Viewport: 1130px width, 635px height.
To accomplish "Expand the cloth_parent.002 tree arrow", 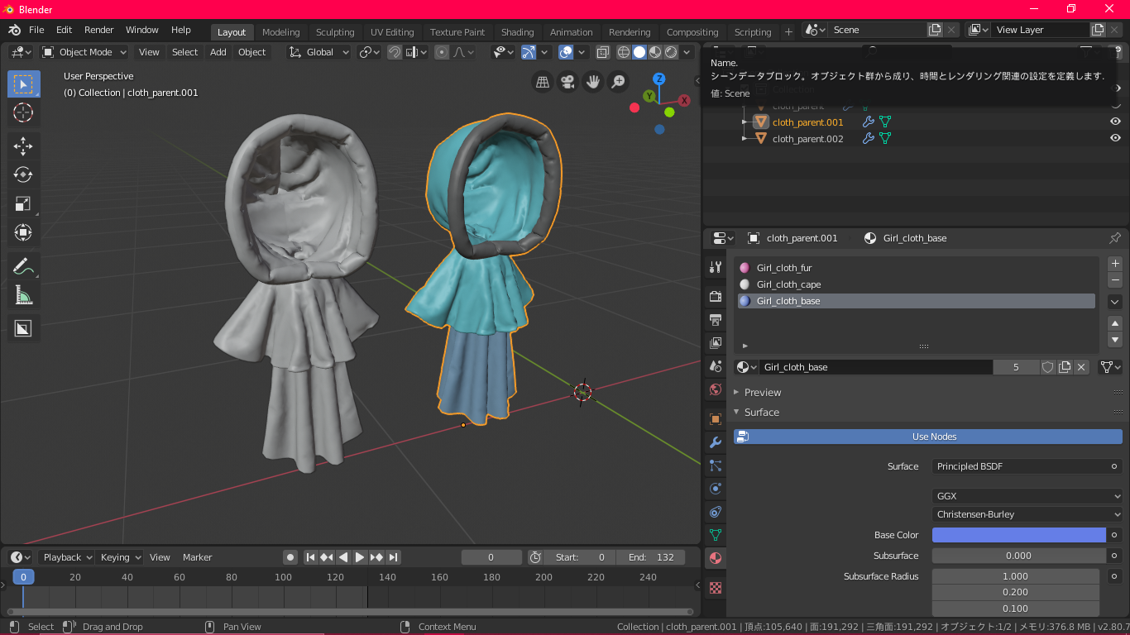I will pyautogui.click(x=745, y=139).
